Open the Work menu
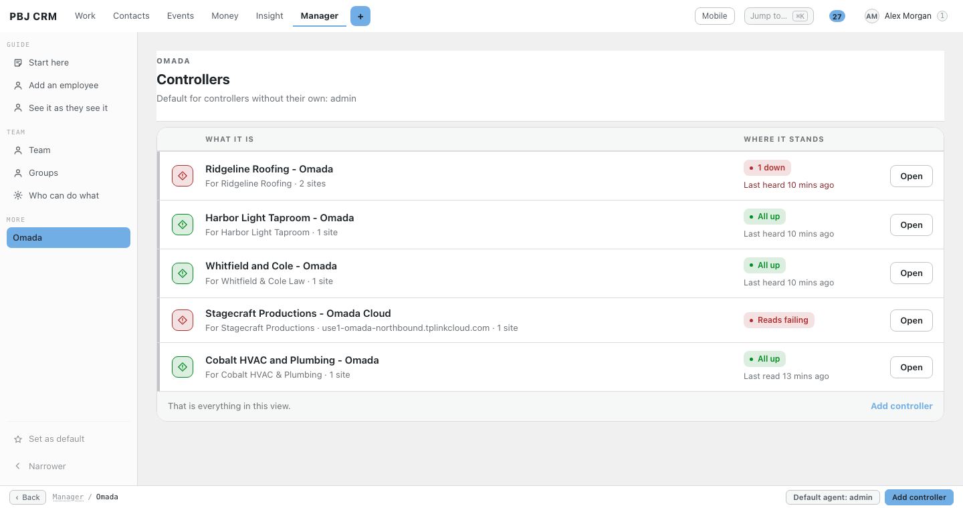Viewport: 963px width, 508px height. click(x=85, y=16)
